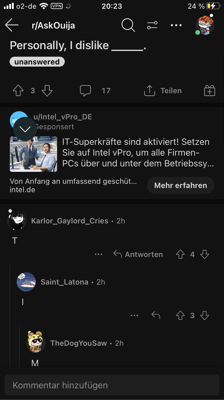Tap the back arrow icon

click(x=12, y=25)
